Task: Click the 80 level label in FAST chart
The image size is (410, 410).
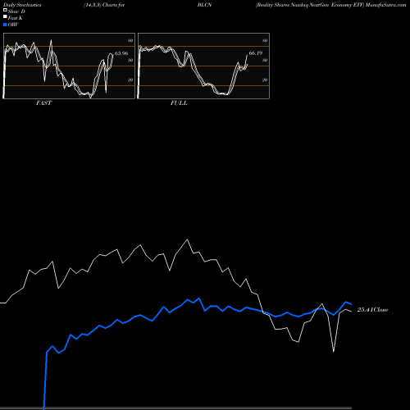Action: [x=130, y=40]
